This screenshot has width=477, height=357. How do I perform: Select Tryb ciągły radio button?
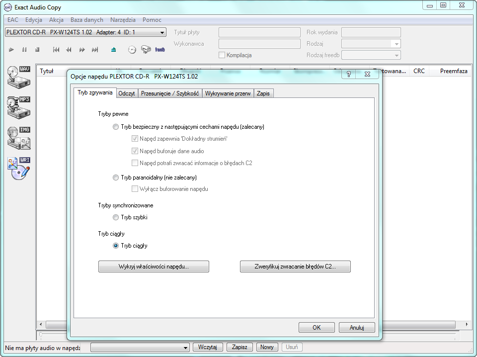116,246
